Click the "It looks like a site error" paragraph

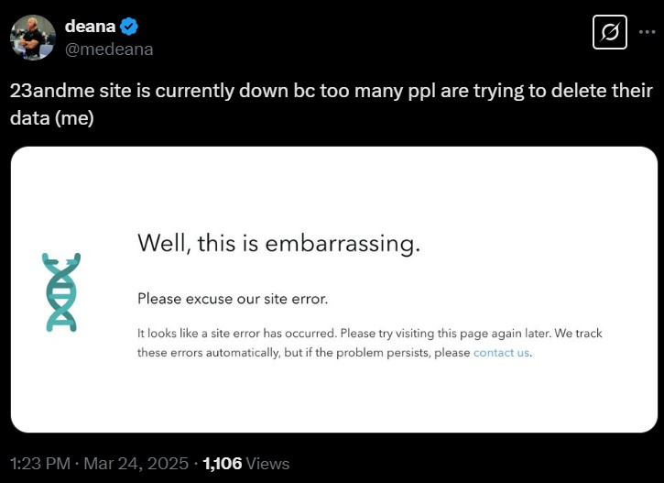click(370, 343)
